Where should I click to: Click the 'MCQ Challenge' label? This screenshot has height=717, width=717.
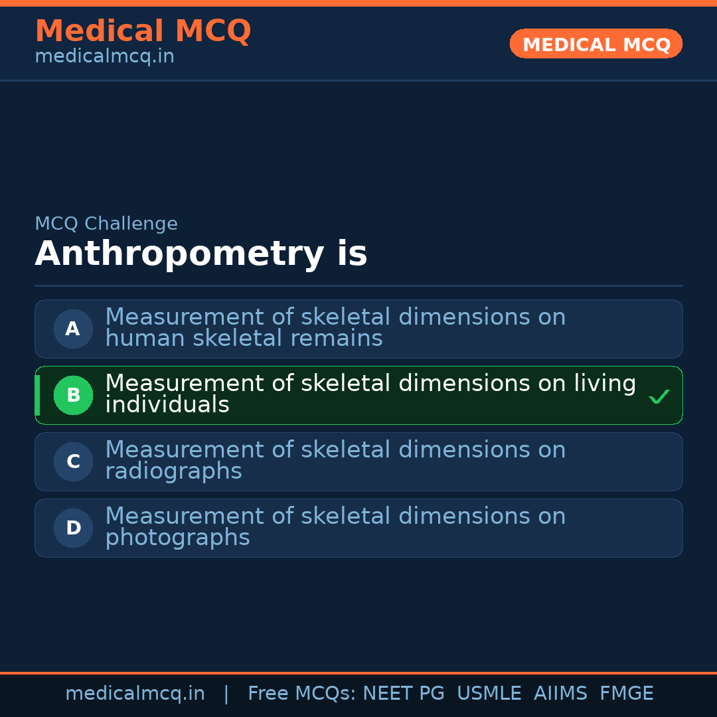tap(106, 224)
